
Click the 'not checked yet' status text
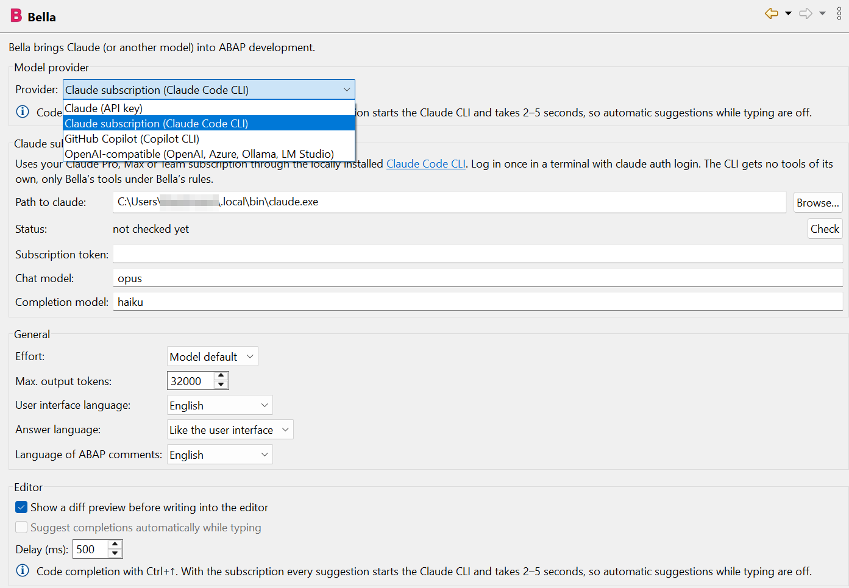point(151,229)
